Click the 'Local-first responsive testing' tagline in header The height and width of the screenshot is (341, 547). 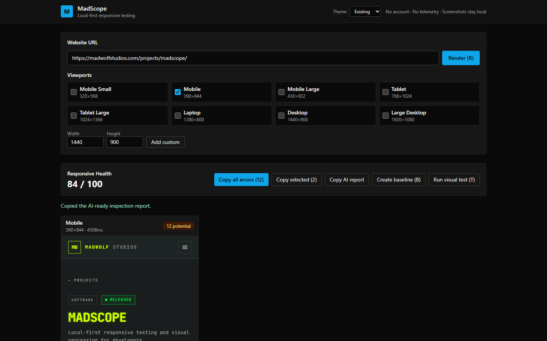(x=106, y=16)
